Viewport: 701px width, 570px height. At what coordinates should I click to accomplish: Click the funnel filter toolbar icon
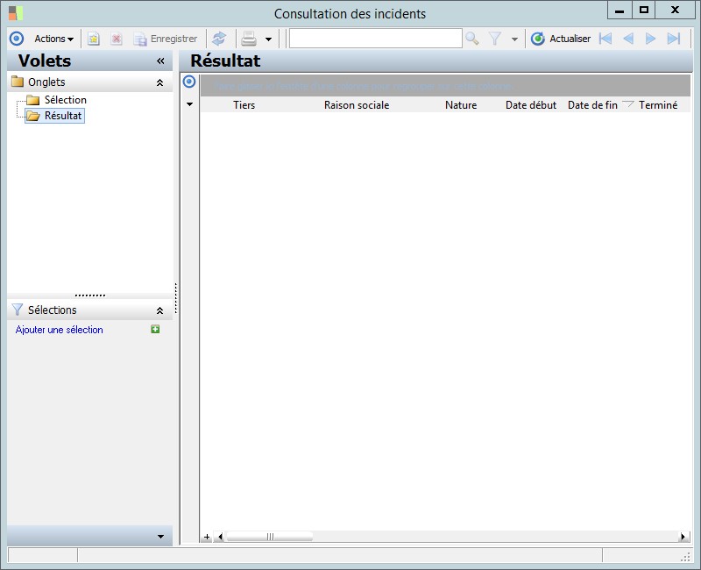(x=495, y=39)
